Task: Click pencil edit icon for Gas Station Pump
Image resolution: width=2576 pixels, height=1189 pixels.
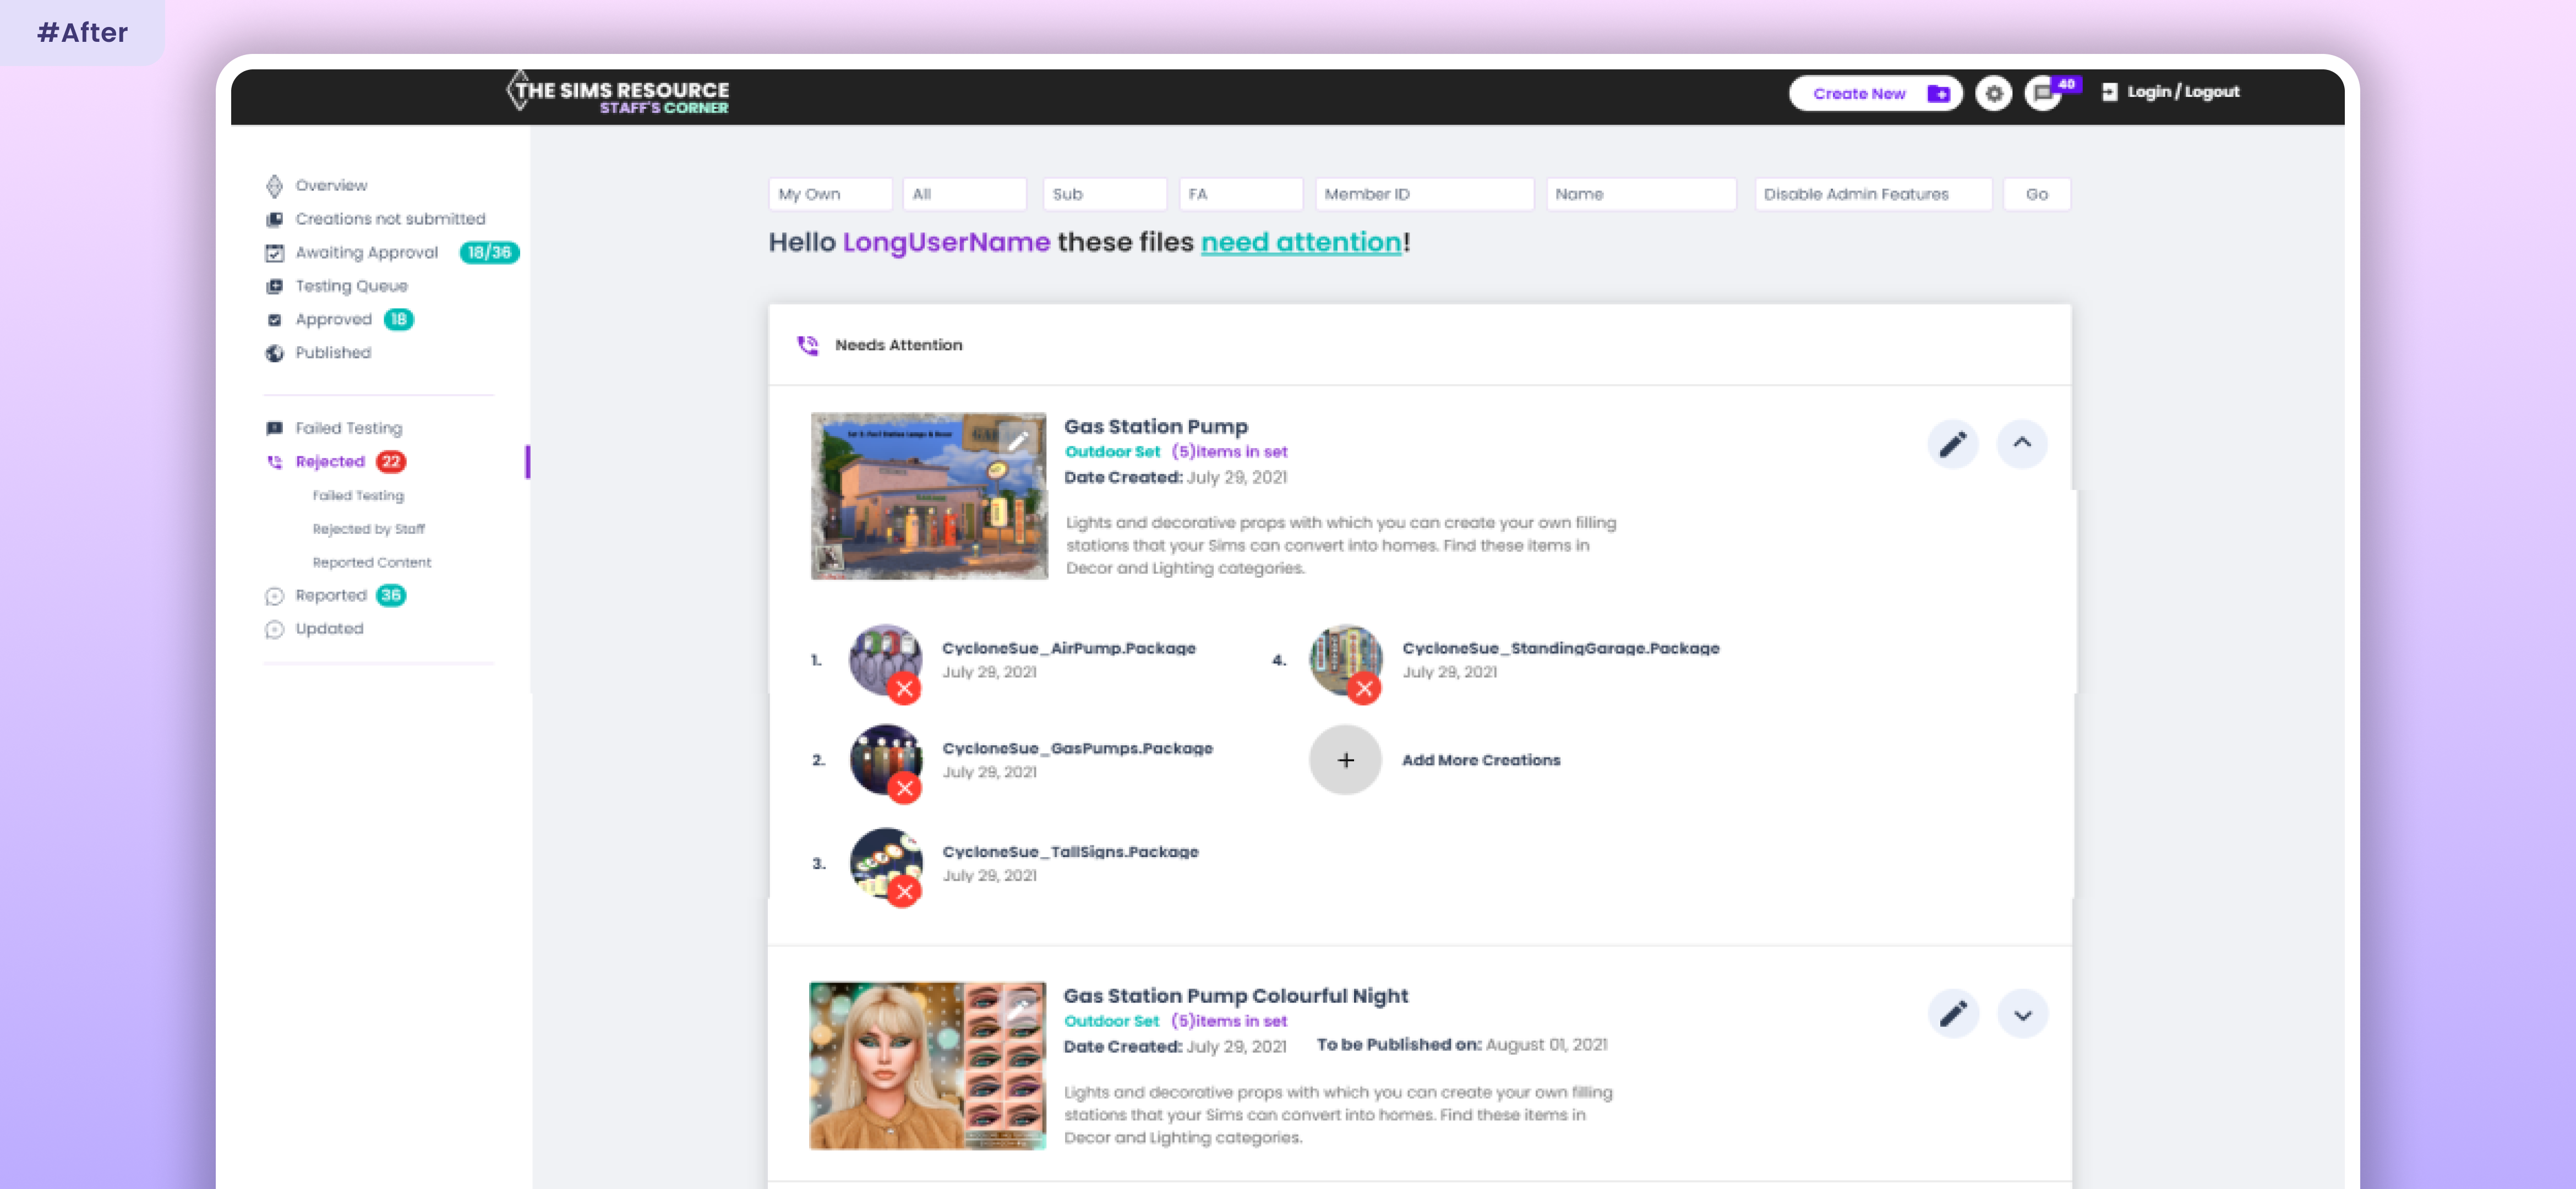Action: point(1952,444)
